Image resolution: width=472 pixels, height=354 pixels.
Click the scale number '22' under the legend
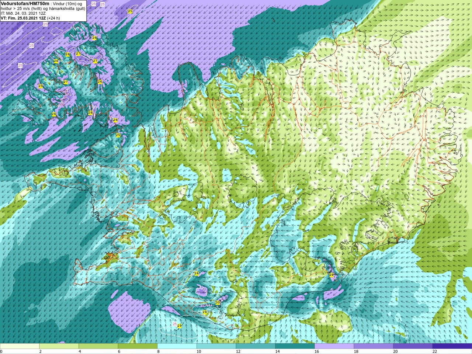pos(435,351)
